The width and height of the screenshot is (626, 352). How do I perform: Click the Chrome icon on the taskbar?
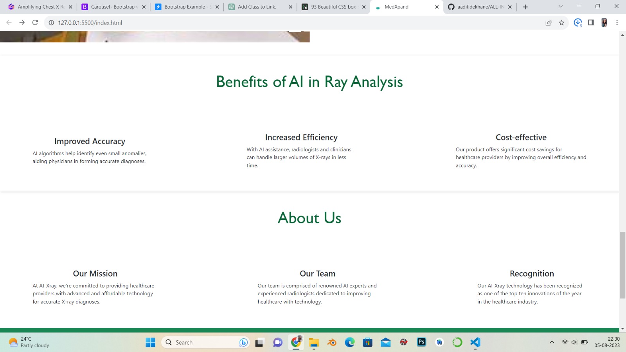click(x=296, y=342)
